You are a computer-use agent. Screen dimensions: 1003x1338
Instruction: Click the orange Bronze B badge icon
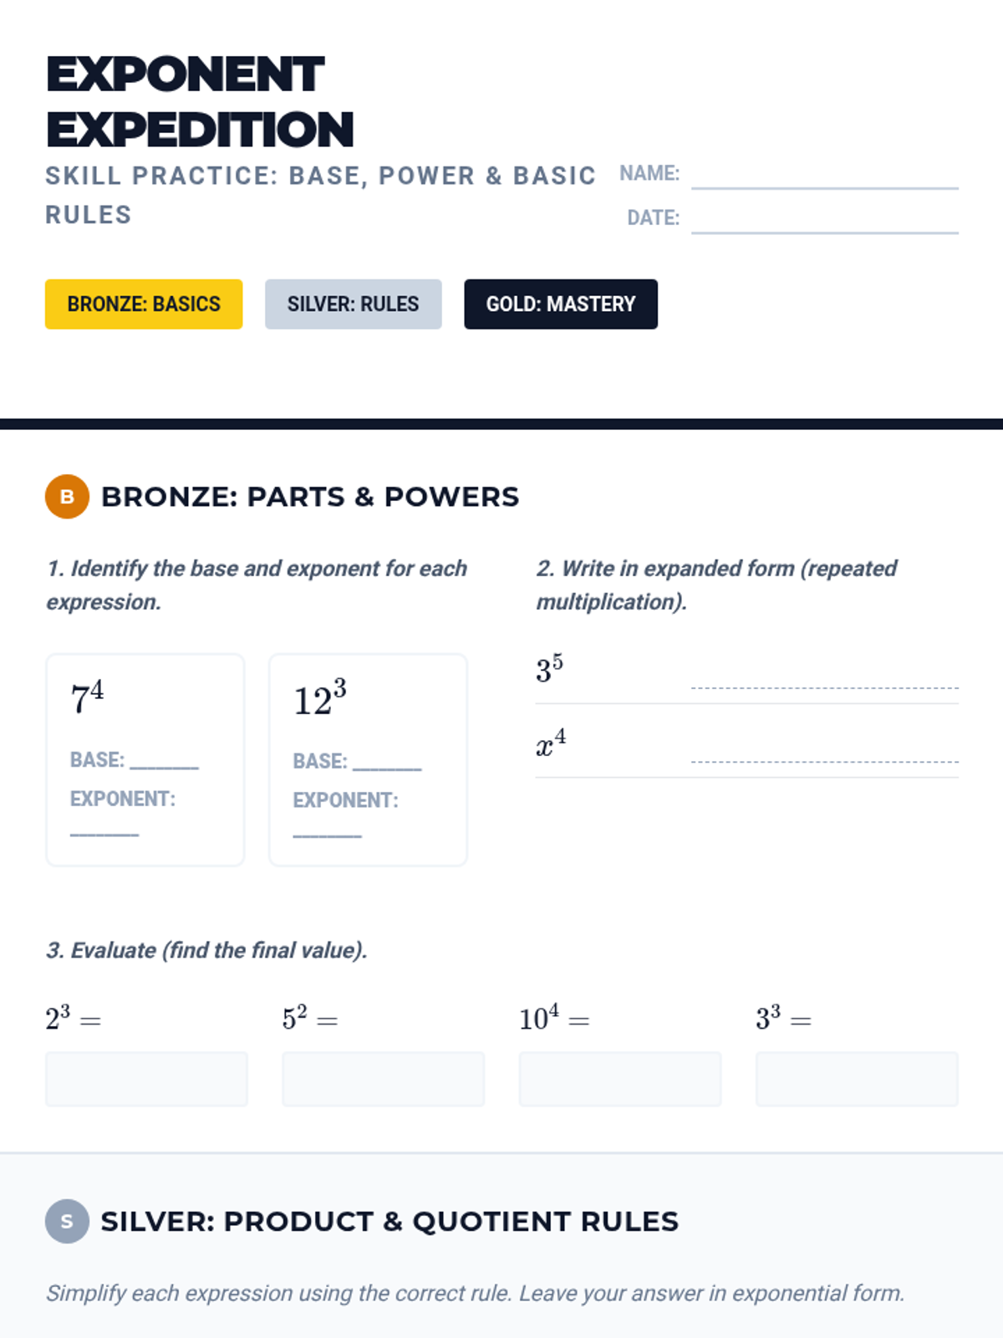(x=67, y=497)
